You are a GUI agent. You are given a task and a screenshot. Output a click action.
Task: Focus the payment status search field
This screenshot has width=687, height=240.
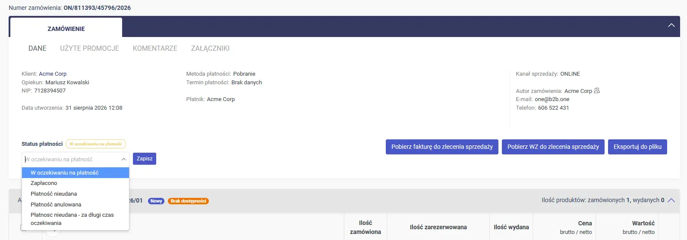(x=71, y=159)
